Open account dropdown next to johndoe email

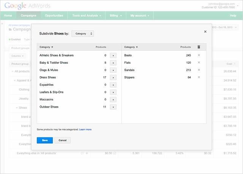(x=238, y=6)
